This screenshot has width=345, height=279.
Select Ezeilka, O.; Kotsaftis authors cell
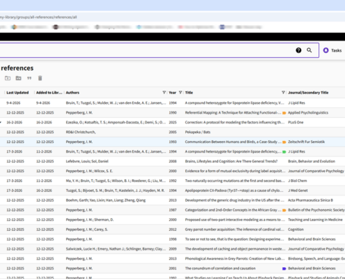pyautogui.click(x=116, y=122)
